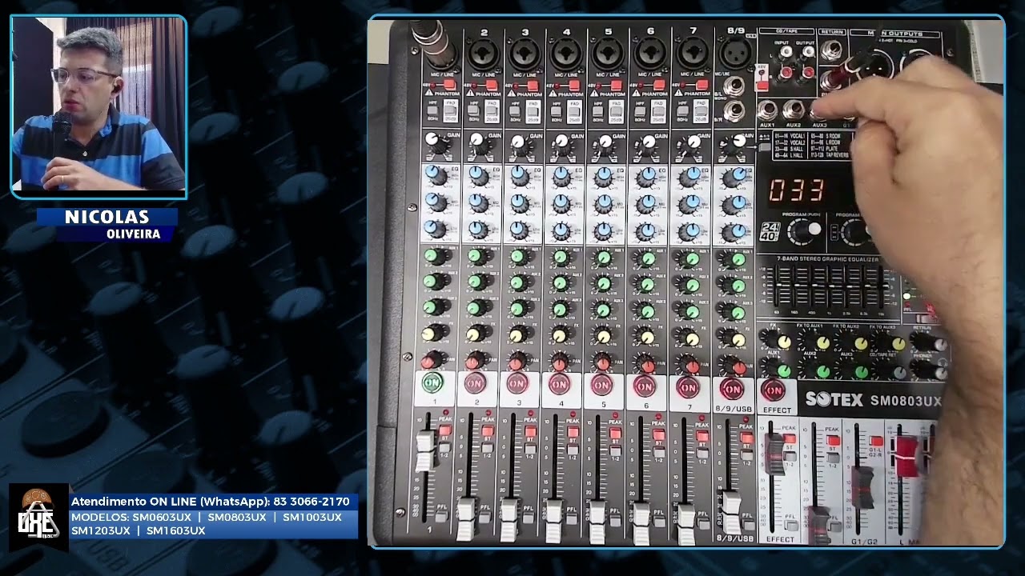Click the effects PROGRAM push knob
This screenshot has width=1025, height=576.
point(802,231)
